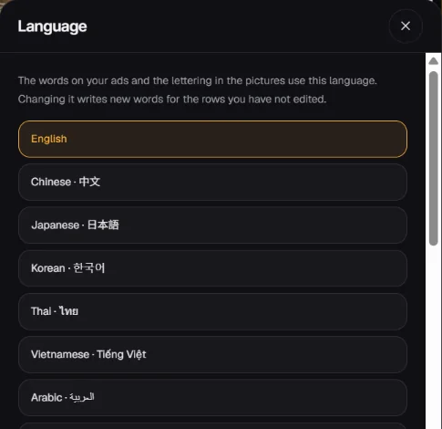Switch language to Korean · 한국어
Screen dimensions: 442x429
[212, 268]
